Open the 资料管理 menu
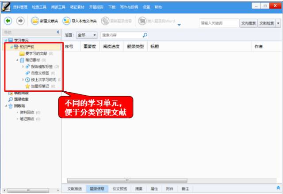This screenshot has height=194, width=283. pyautogui.click(x=20, y=7)
